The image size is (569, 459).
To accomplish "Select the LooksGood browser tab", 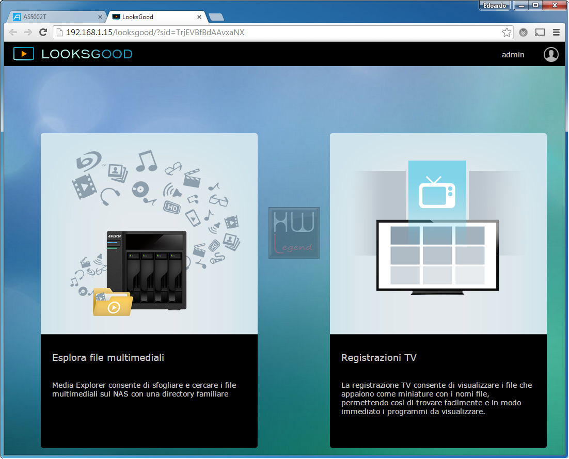I will pyautogui.click(x=157, y=17).
